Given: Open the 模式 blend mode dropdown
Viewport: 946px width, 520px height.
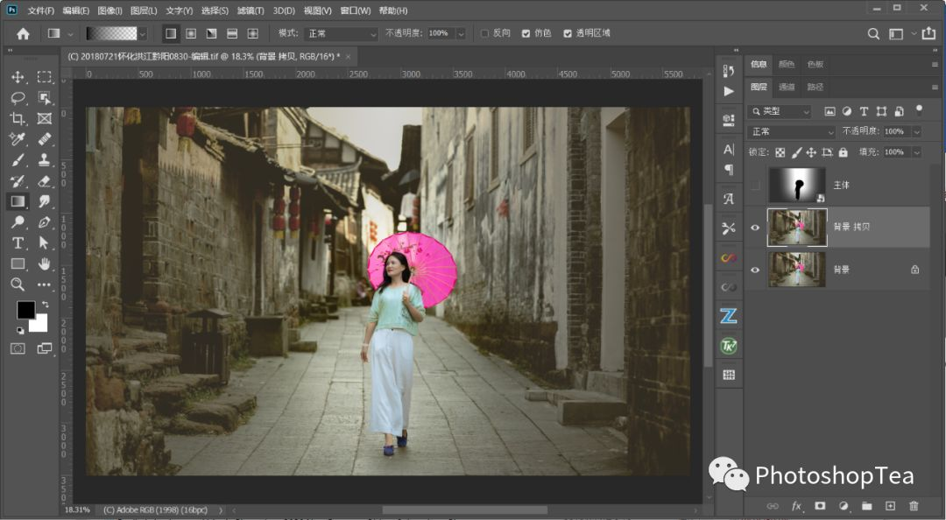Looking at the screenshot, I should (341, 33).
